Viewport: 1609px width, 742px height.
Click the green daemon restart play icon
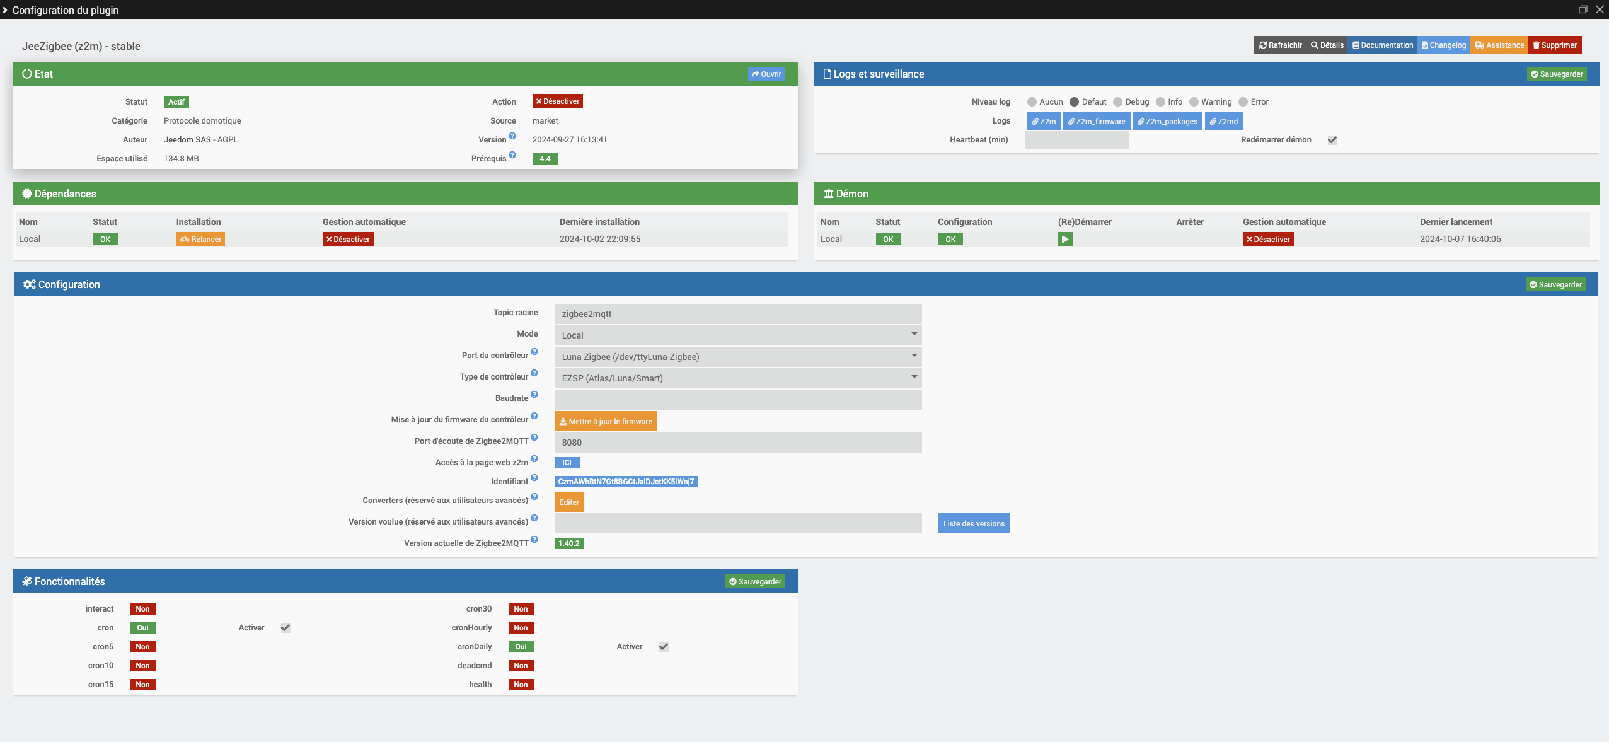[1064, 239]
